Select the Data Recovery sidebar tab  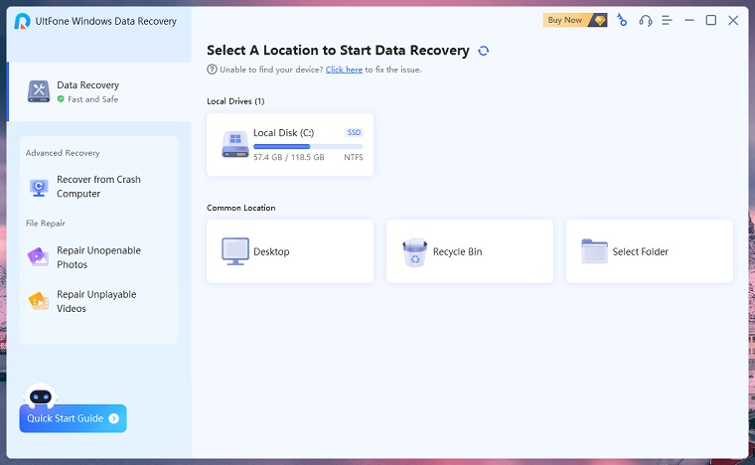(x=99, y=91)
